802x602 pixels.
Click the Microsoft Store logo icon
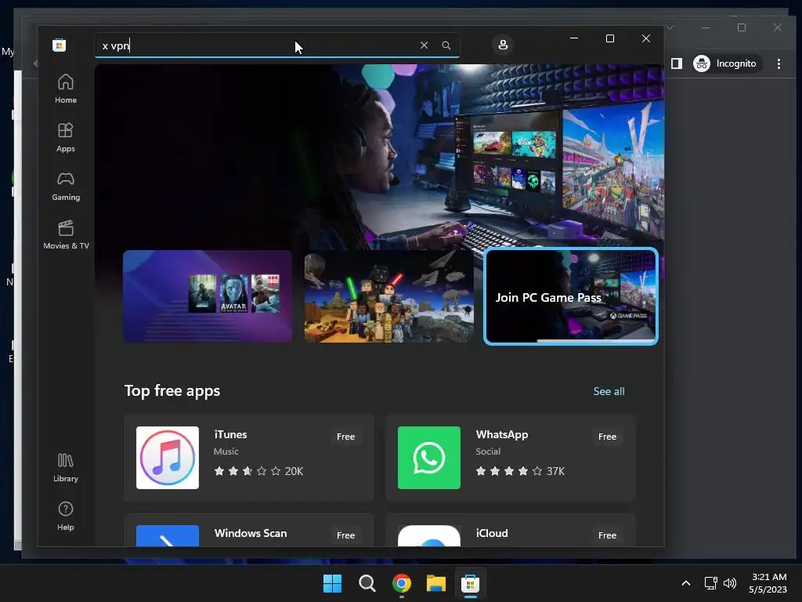60,45
